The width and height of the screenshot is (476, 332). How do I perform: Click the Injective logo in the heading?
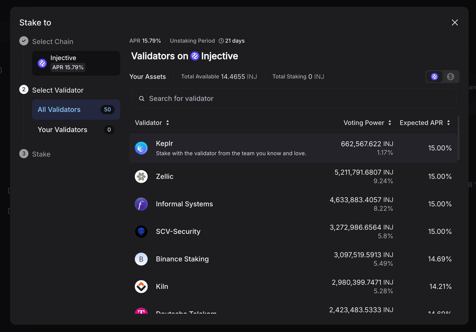click(195, 56)
